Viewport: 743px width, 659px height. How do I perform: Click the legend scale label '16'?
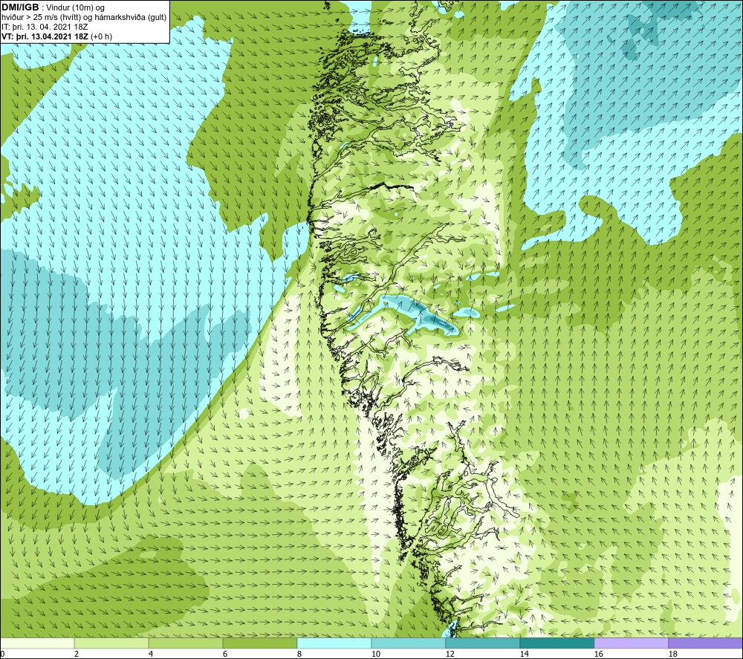598,654
